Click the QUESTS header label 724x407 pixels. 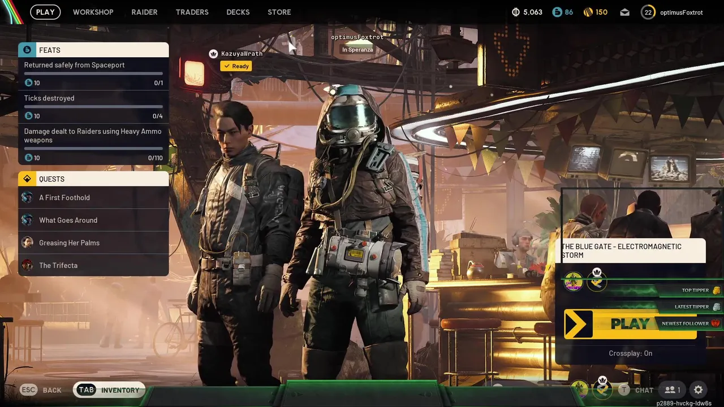click(51, 179)
